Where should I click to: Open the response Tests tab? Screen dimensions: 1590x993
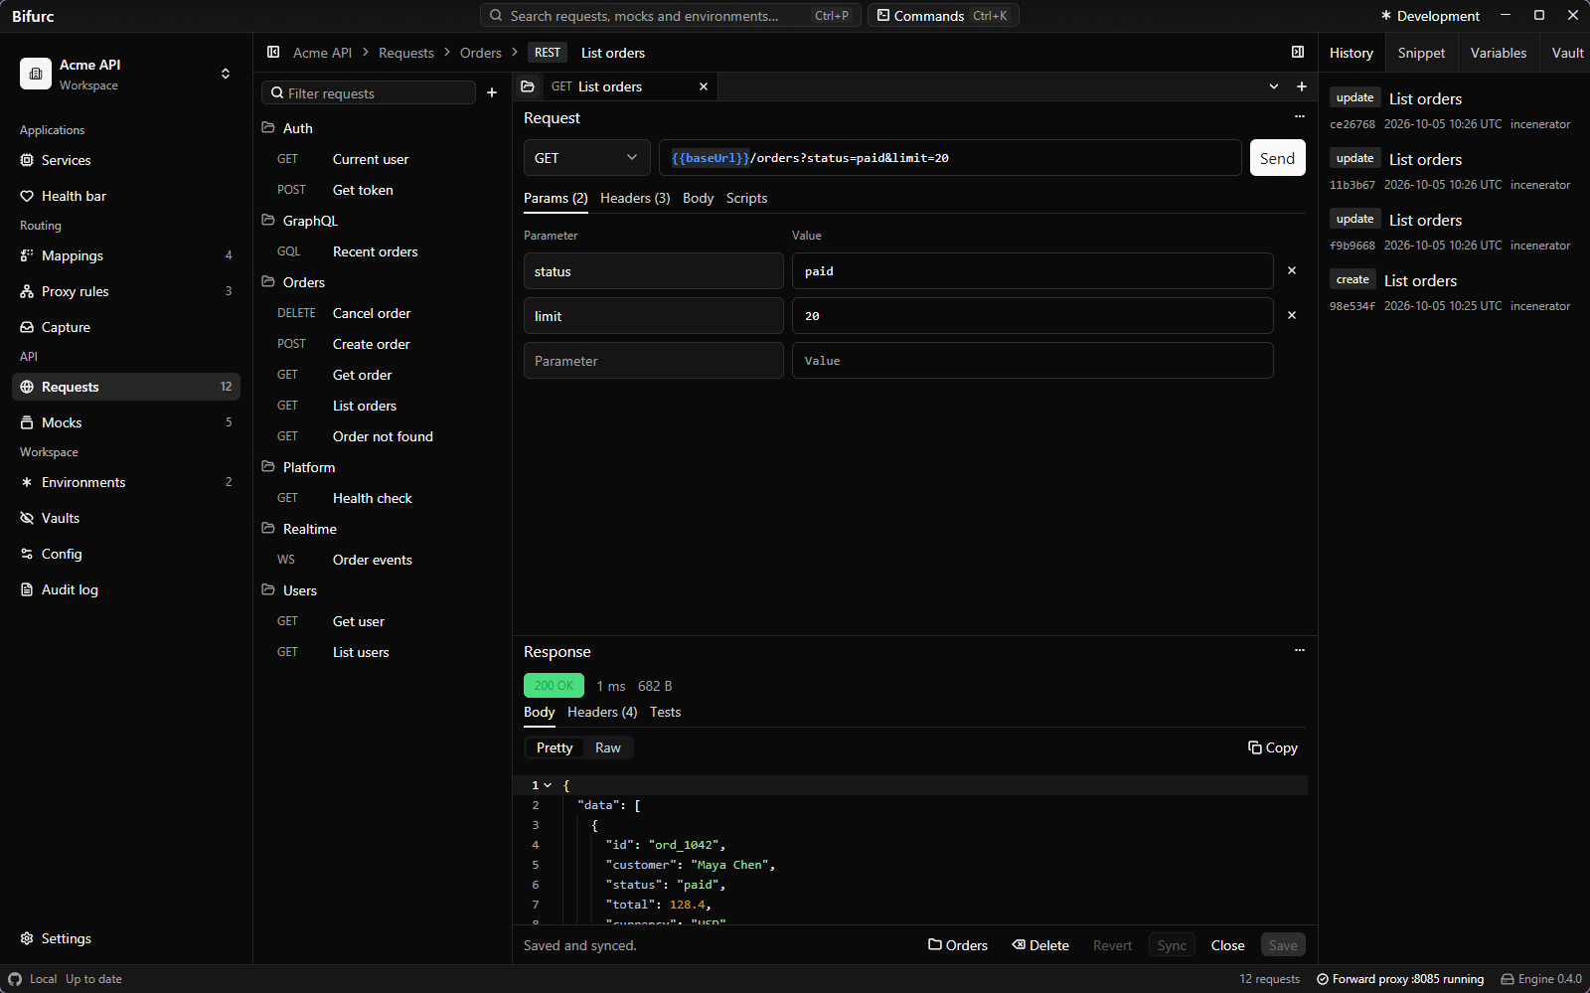pos(665,712)
